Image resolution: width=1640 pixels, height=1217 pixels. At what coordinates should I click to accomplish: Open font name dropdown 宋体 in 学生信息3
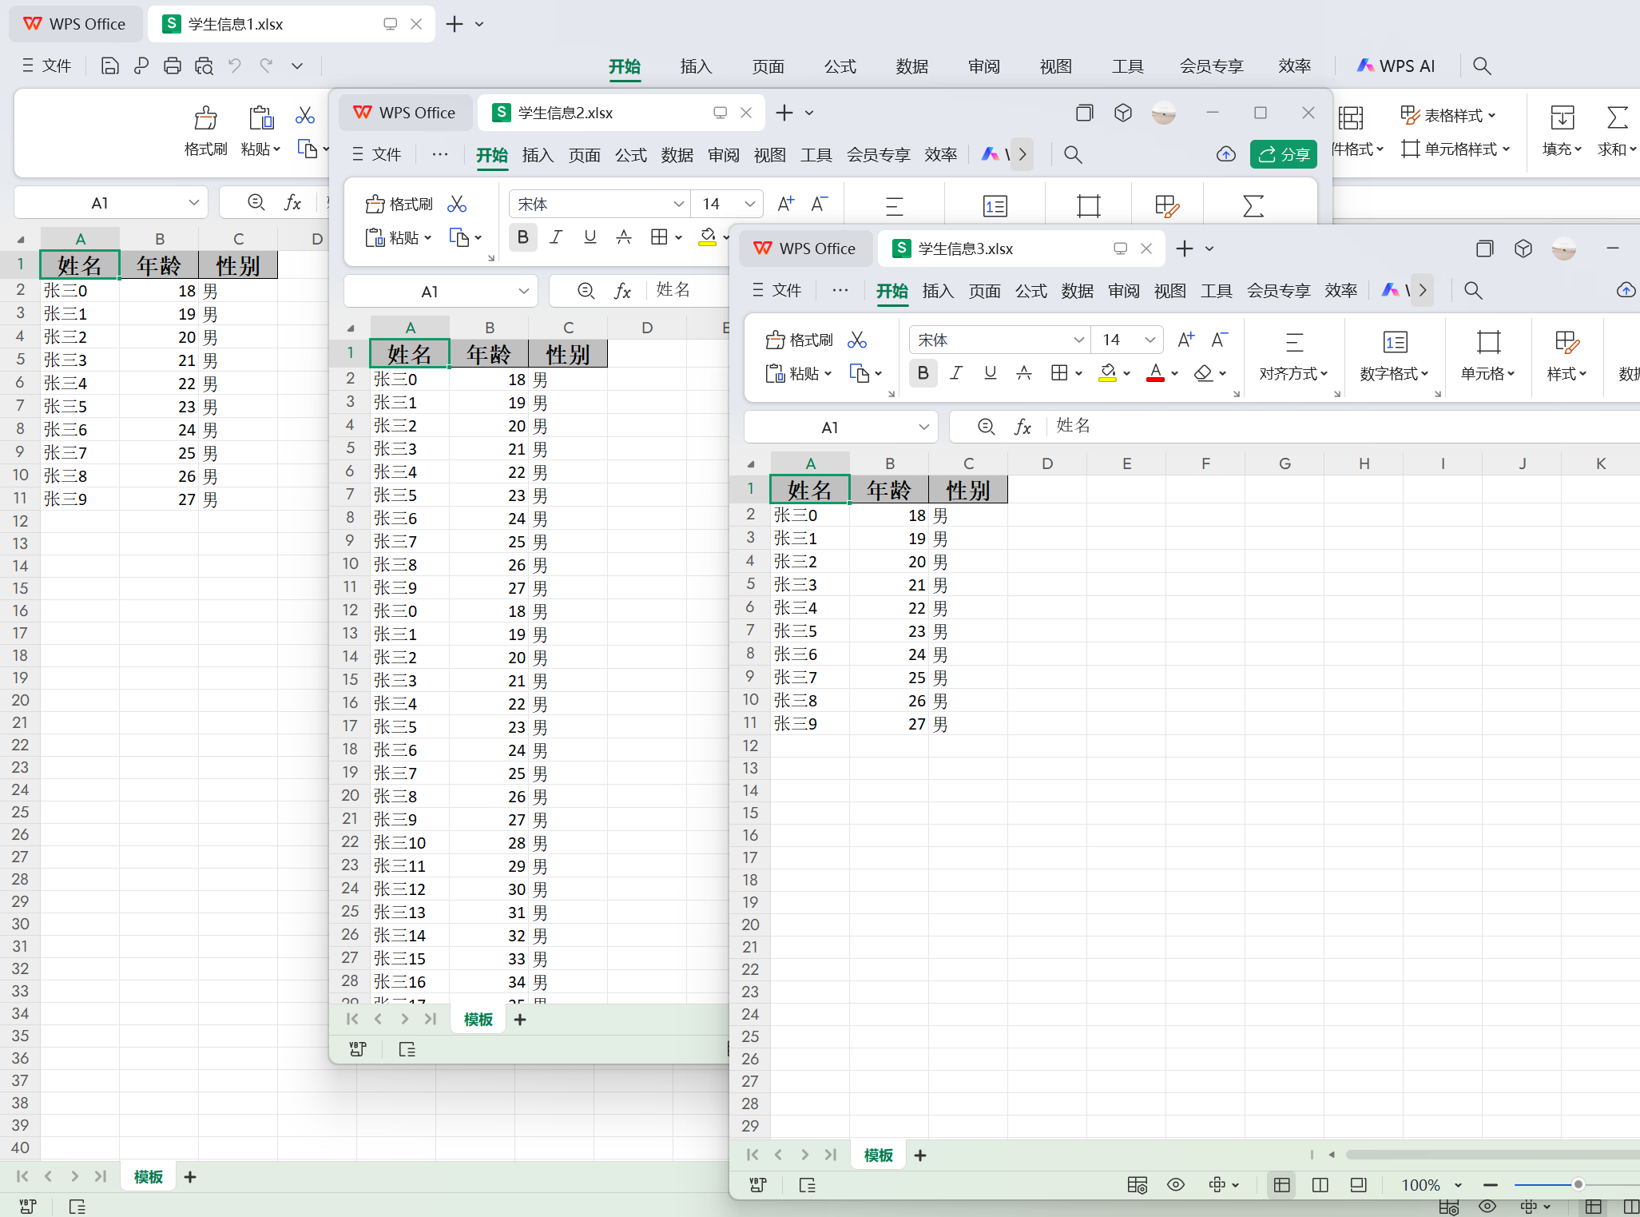click(1078, 340)
